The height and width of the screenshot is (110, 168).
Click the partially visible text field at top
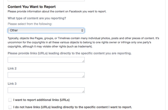46,1
